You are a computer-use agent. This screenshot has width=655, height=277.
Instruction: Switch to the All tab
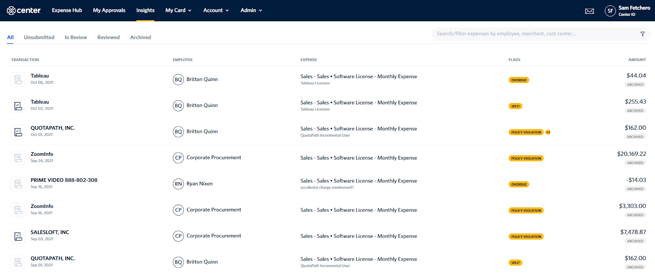pyautogui.click(x=10, y=37)
